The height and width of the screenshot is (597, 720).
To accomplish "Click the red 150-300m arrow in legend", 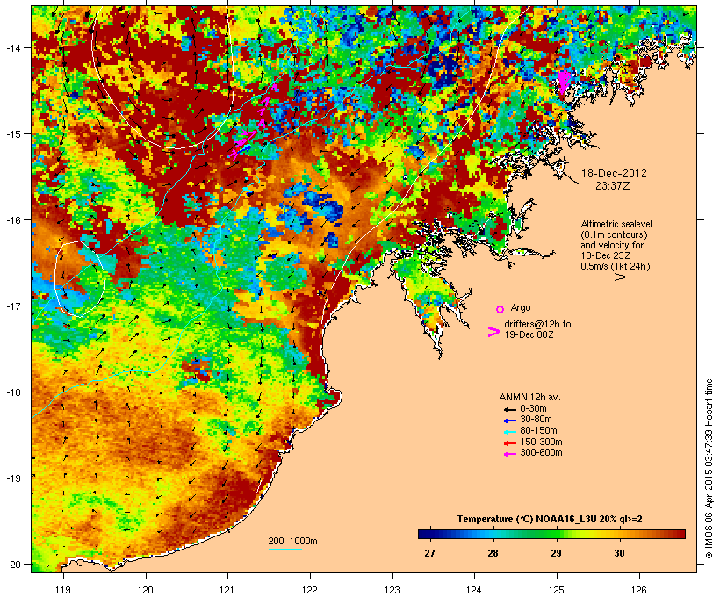I will [x=510, y=443].
